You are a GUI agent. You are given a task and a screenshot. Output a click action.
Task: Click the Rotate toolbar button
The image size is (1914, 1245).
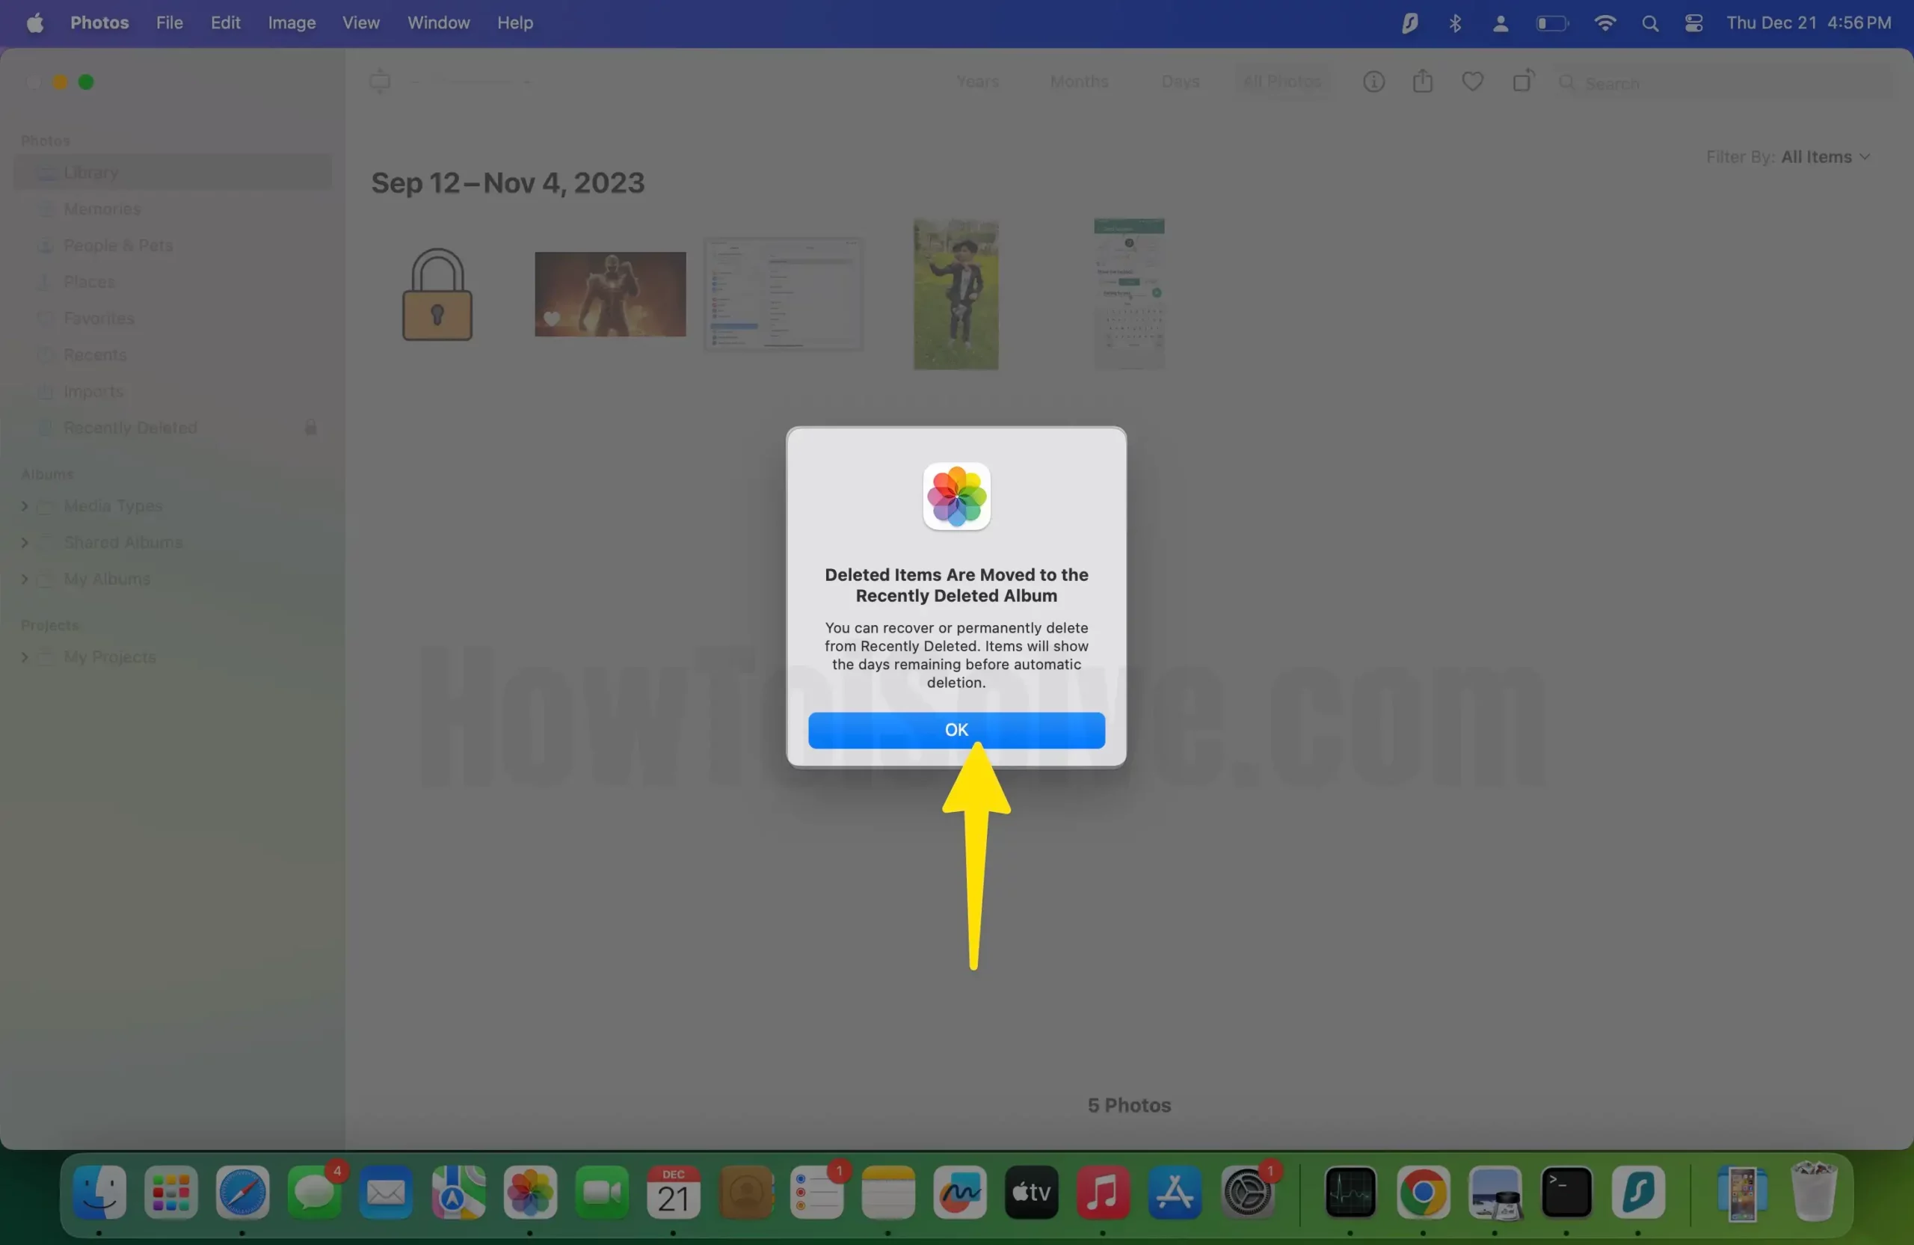1523,82
